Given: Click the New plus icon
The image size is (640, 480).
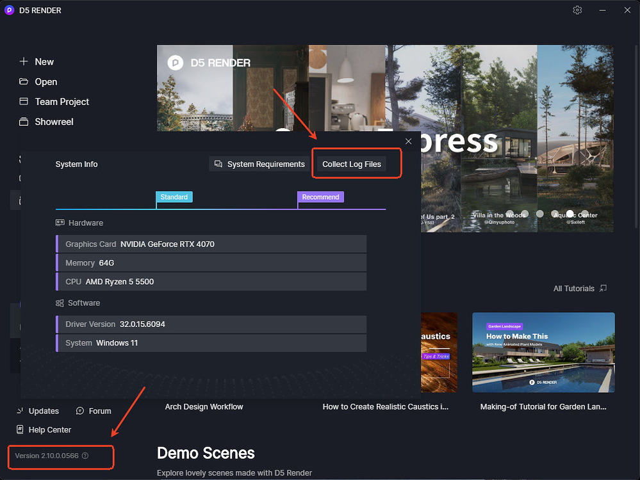Looking at the screenshot, I should (x=24, y=61).
